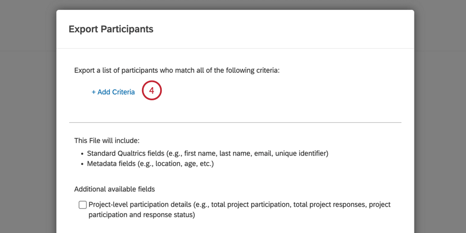Click the bullet dot before Standard Qualtrics fields
The image size is (466, 233).
pyautogui.click(x=82, y=154)
